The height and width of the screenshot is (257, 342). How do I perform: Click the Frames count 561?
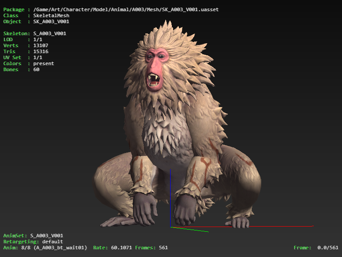tap(163, 248)
